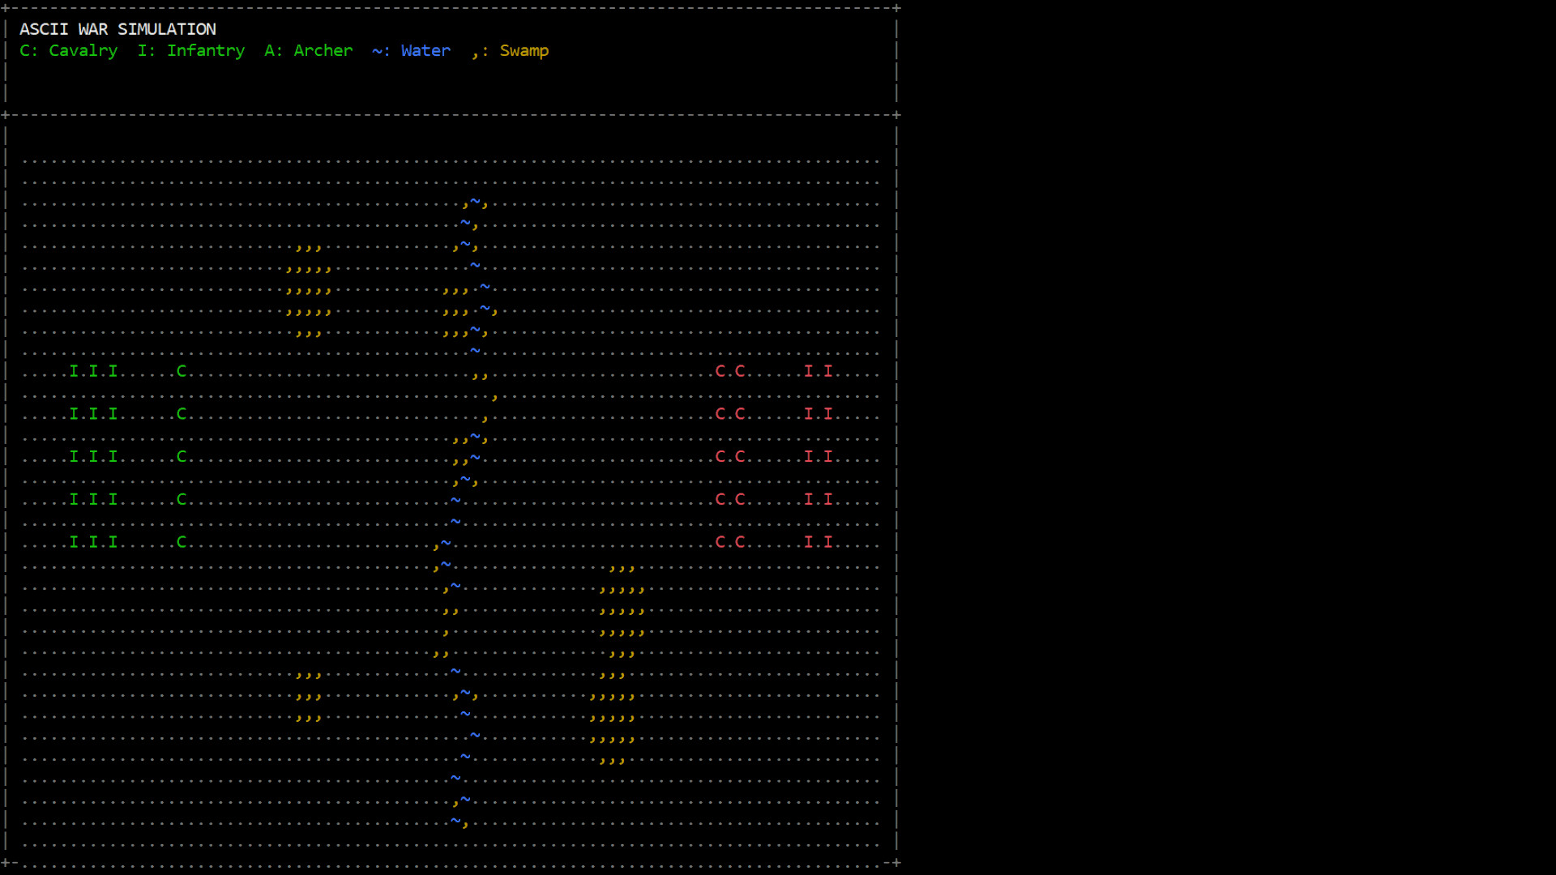Select rightmost green infantry in bottom unit row
The height and width of the screenshot is (875, 1556).
[113, 542]
